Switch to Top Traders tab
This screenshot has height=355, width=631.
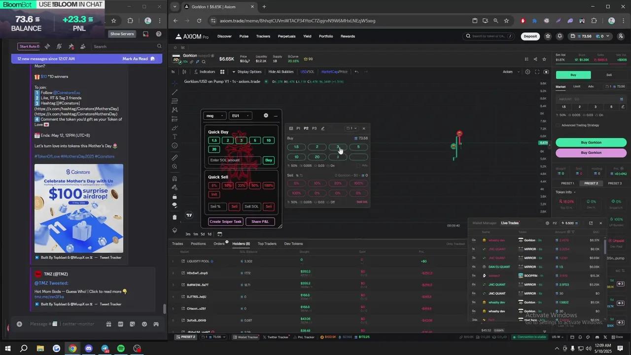[267, 244]
